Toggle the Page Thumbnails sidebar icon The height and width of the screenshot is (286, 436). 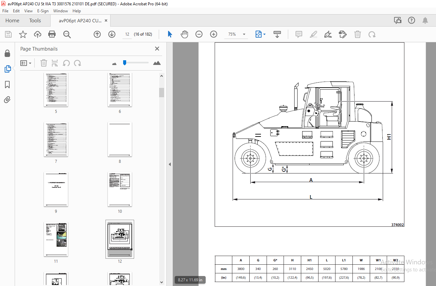pyautogui.click(x=7, y=69)
